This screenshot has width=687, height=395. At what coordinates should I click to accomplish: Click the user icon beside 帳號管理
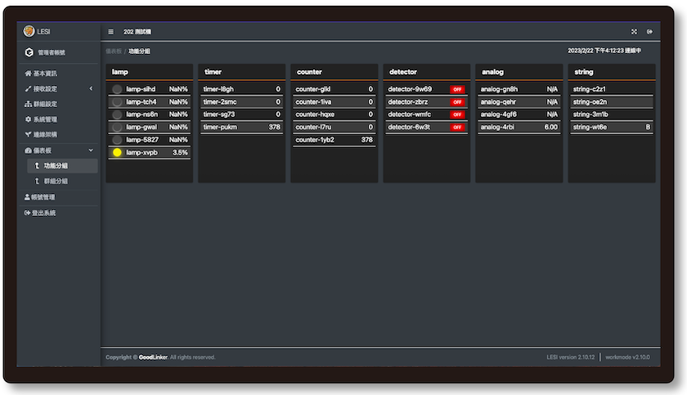tap(29, 197)
